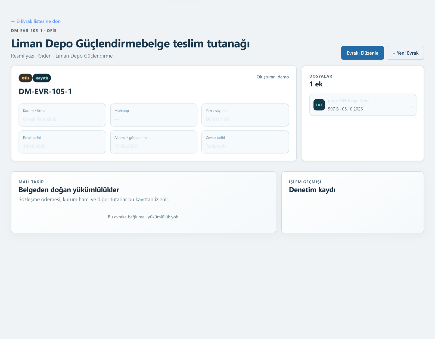Click the 597 B · 05.10.2026 file info
435x339 pixels.
coord(345,109)
